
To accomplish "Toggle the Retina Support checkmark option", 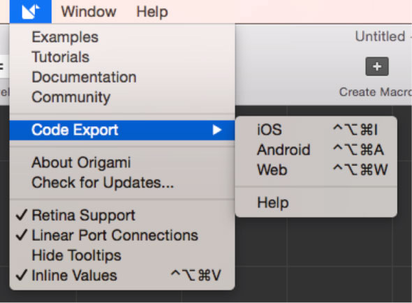I will point(122,215).
